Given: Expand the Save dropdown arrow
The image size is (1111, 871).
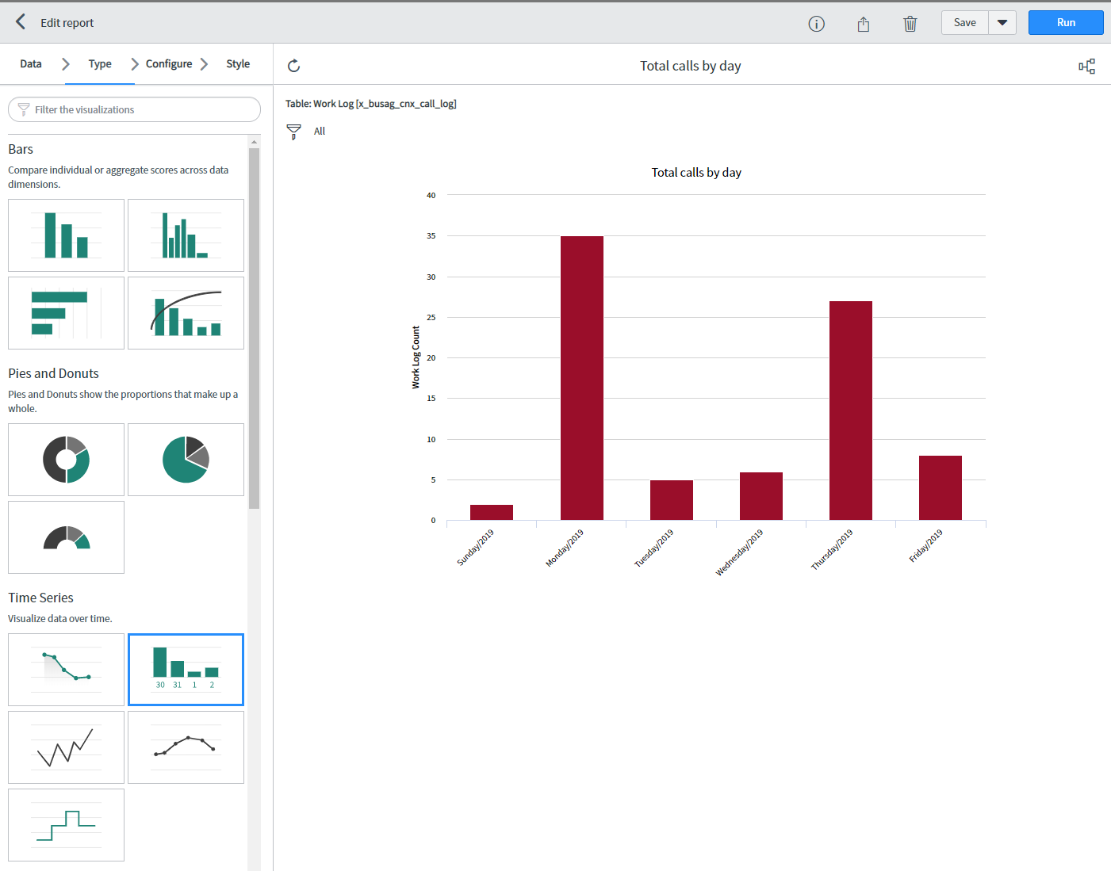Looking at the screenshot, I should pyautogui.click(x=1002, y=23).
